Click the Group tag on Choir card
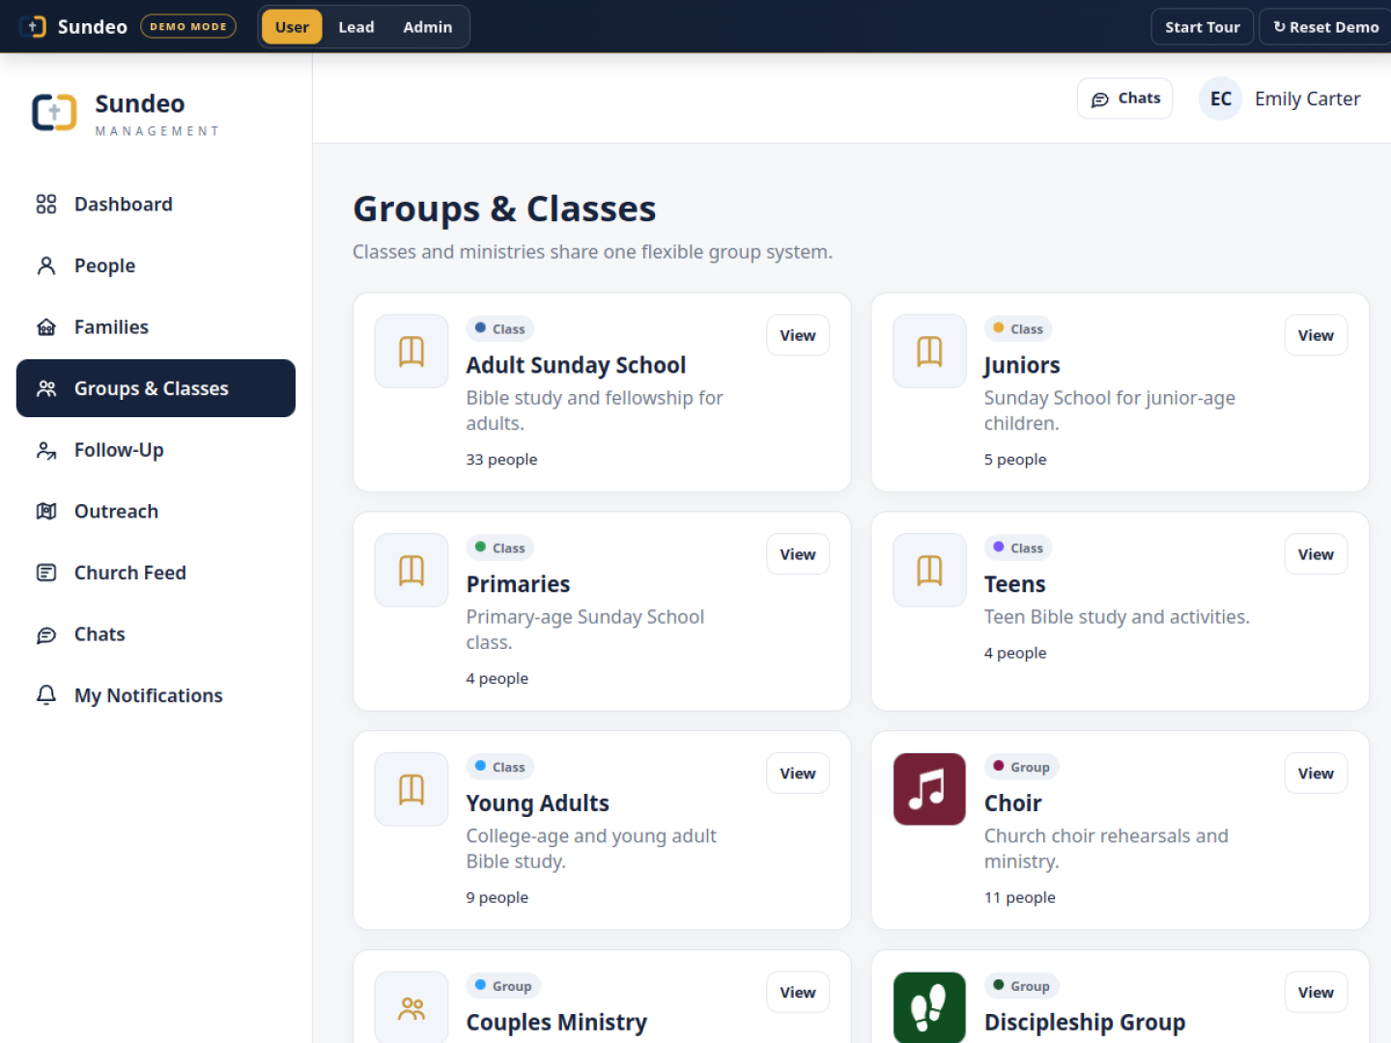The width and height of the screenshot is (1391, 1043). [x=1021, y=767]
